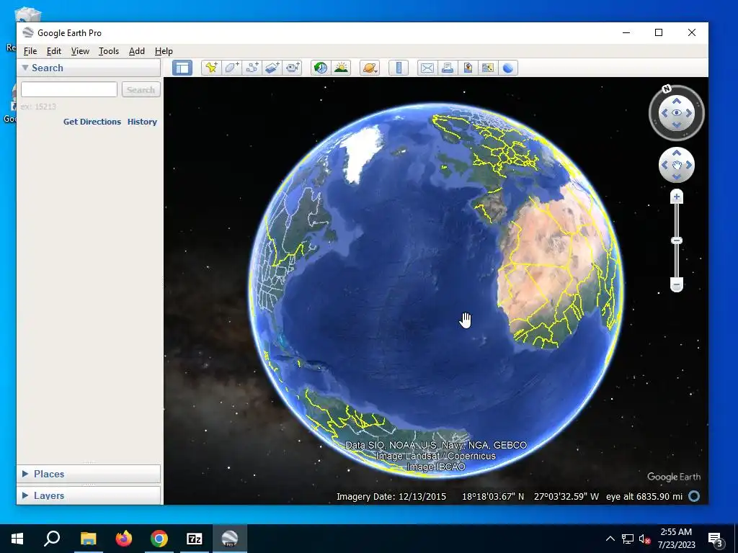Viewport: 738px width, 553px height.
Task: Show historical imagery via clock icon
Action: tap(321, 68)
